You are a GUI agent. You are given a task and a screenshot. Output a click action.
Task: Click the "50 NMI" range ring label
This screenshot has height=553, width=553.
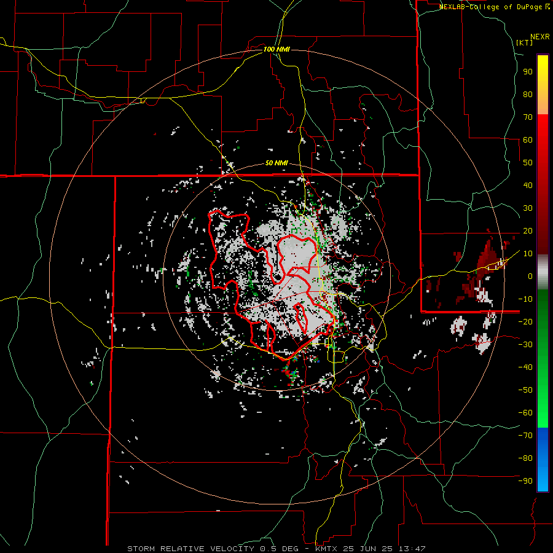point(276,163)
